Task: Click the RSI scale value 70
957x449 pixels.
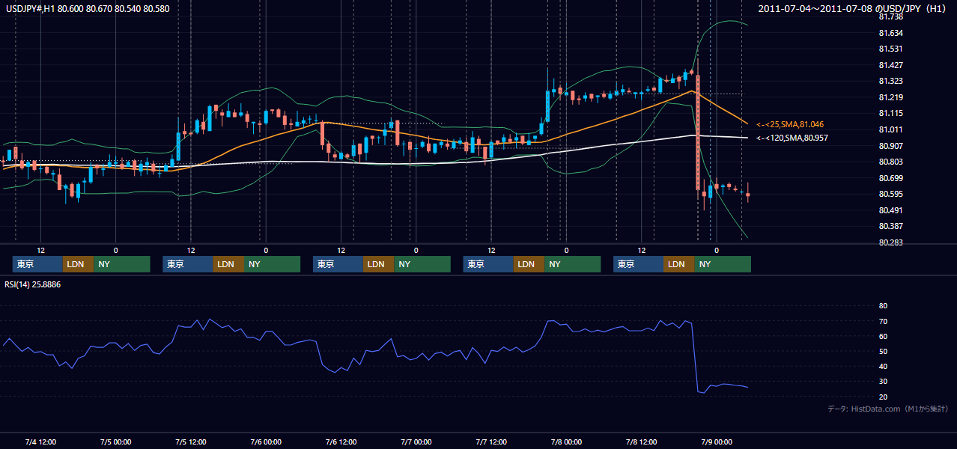Action: pos(883,321)
